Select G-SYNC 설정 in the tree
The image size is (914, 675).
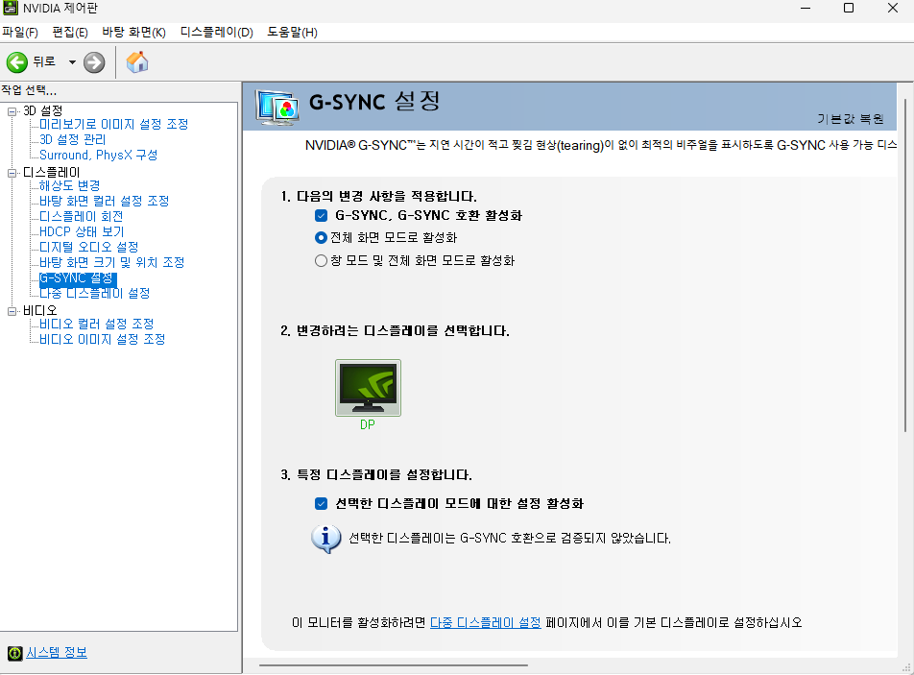pos(78,278)
